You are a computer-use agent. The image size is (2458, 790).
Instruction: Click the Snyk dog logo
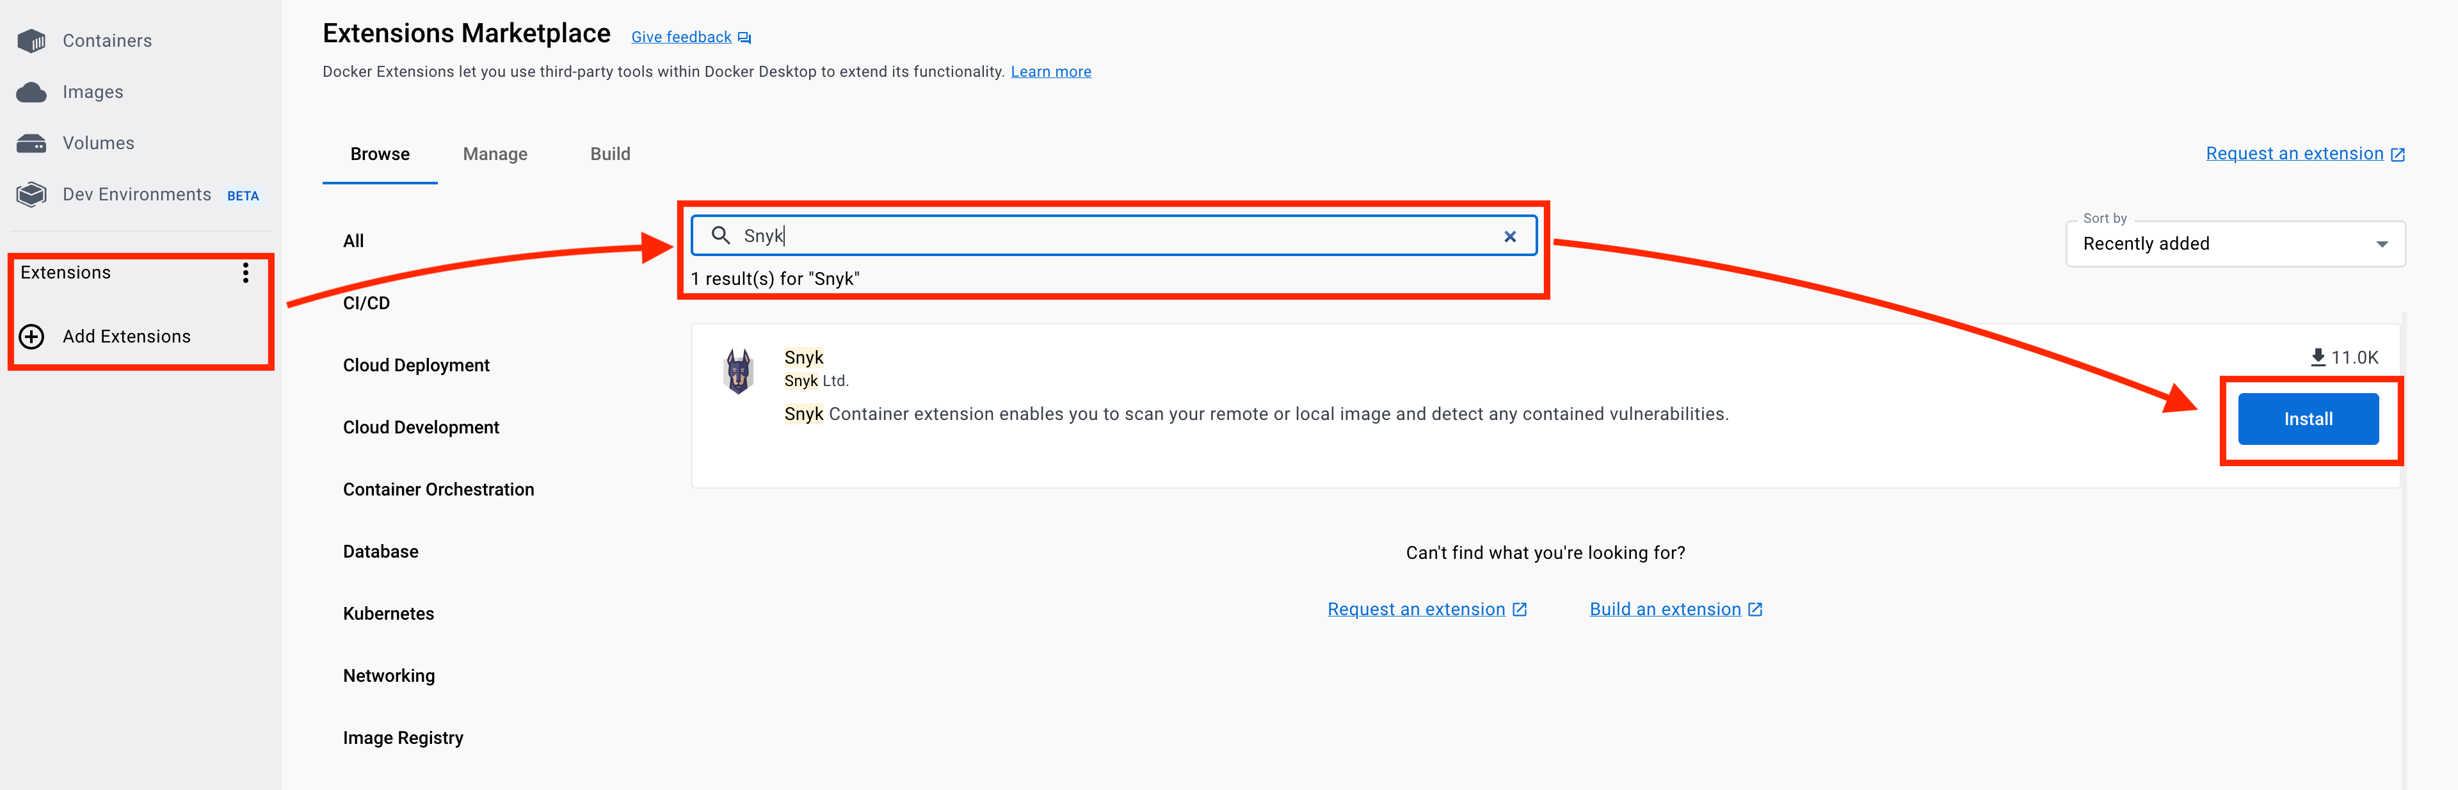pos(739,371)
